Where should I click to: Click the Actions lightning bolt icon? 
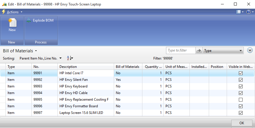(3, 12)
